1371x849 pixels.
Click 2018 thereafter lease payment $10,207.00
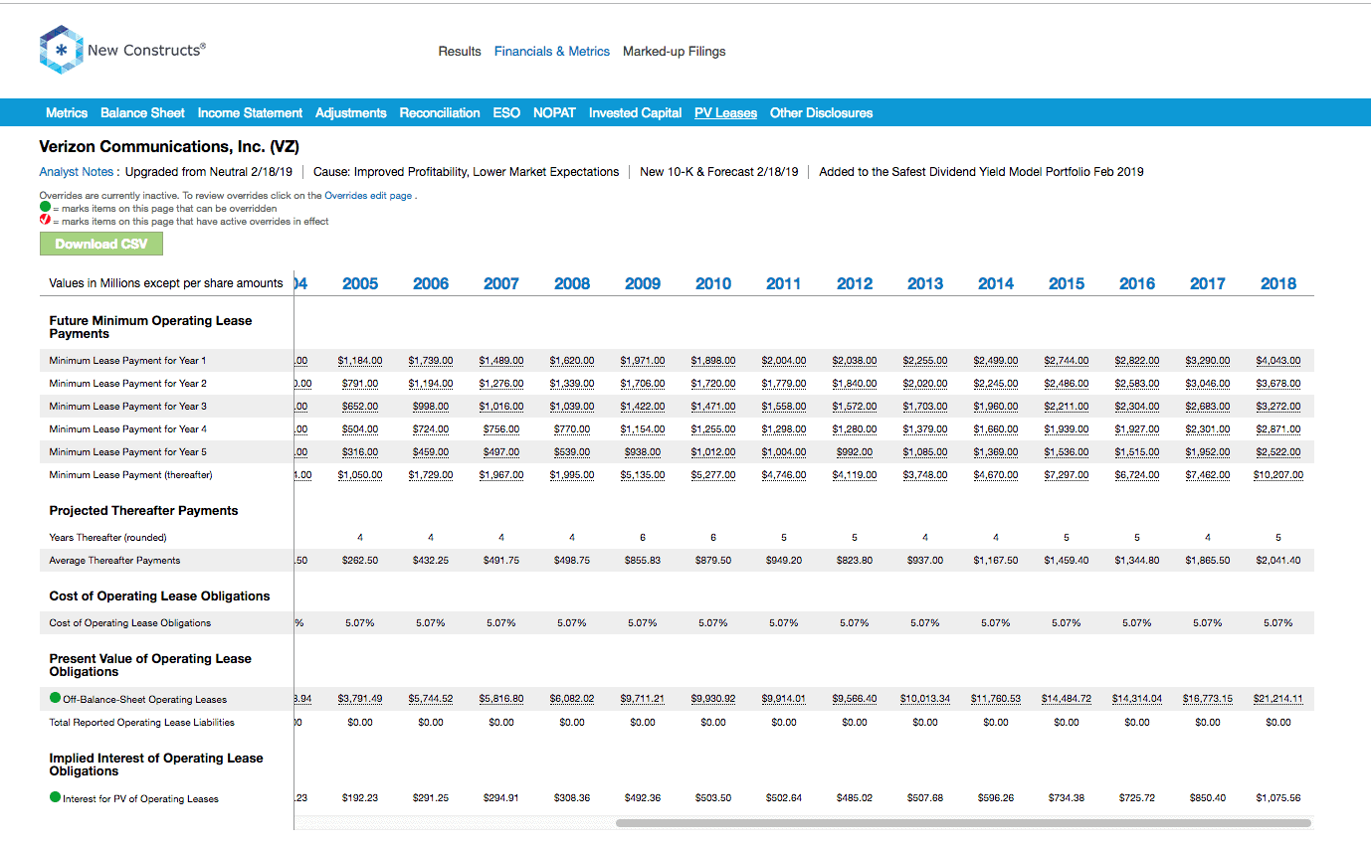pos(1278,475)
